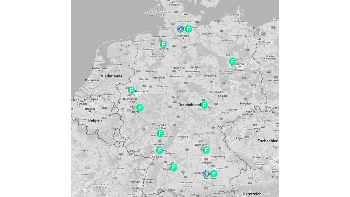Click the green F marker near Essen

pos(131,90)
